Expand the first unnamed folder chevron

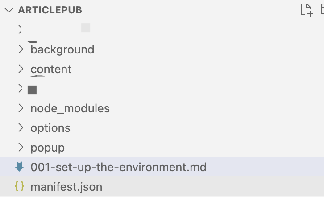20,29
